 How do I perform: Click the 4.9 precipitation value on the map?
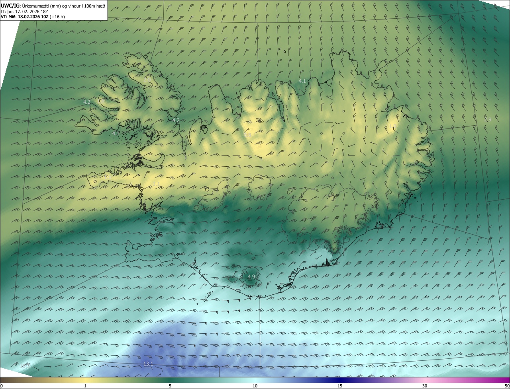[x=251, y=276]
